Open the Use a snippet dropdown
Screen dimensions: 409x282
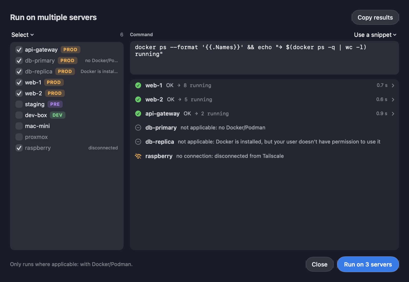(x=375, y=35)
